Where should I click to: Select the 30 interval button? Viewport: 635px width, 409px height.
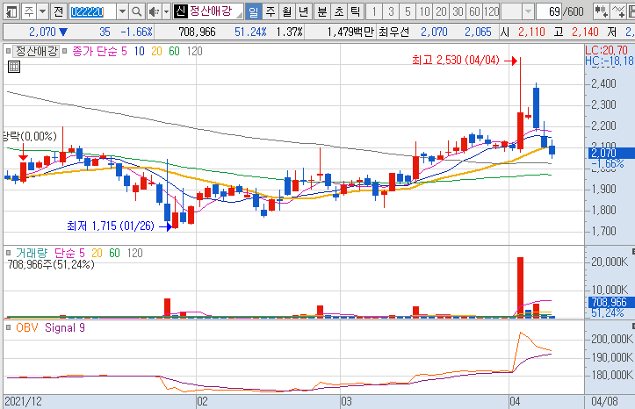click(458, 11)
